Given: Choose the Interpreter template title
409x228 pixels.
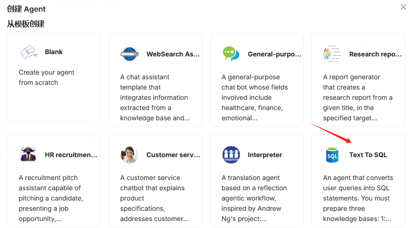Looking at the screenshot, I should [x=265, y=155].
